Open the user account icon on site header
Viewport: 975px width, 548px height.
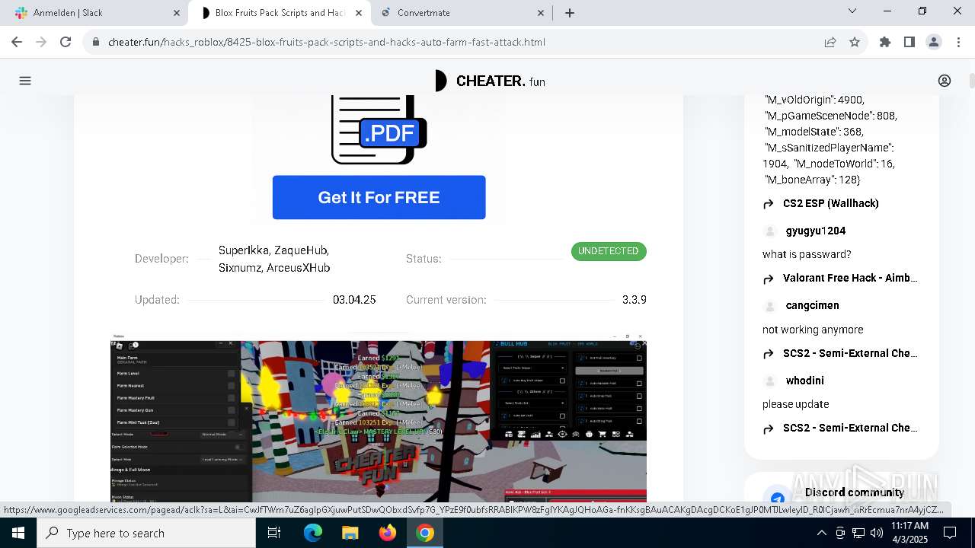pos(945,81)
